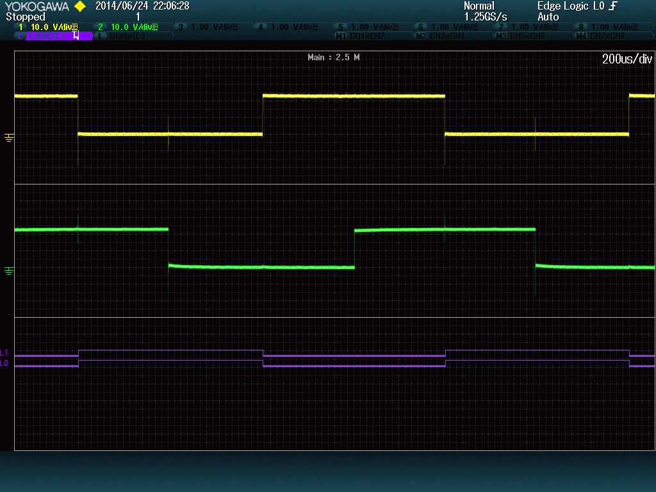Screen dimensions: 656x492
Task: Click the 1M impedance icon on channel 2
Action: (155, 27)
